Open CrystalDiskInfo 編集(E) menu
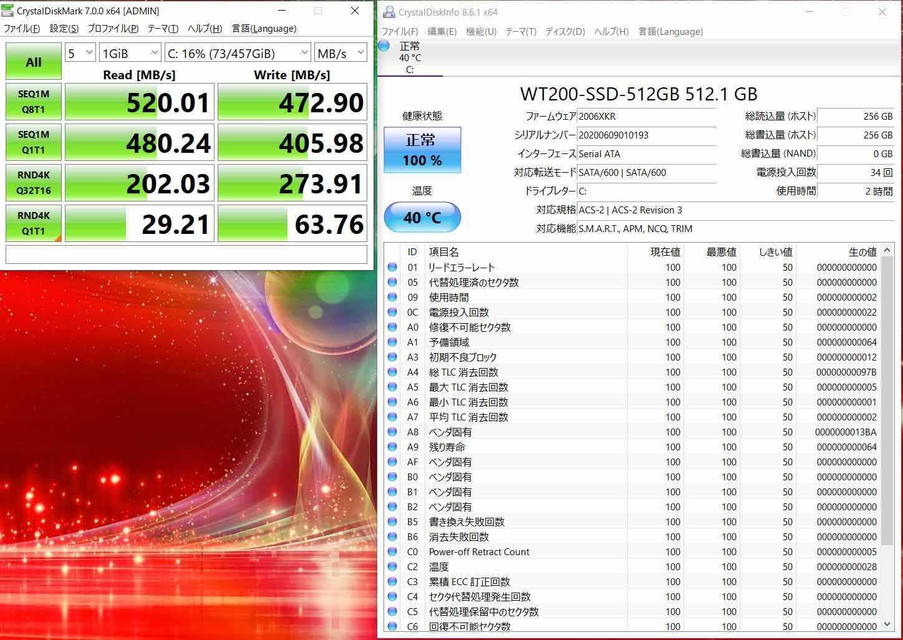903x640 pixels. coord(442,32)
